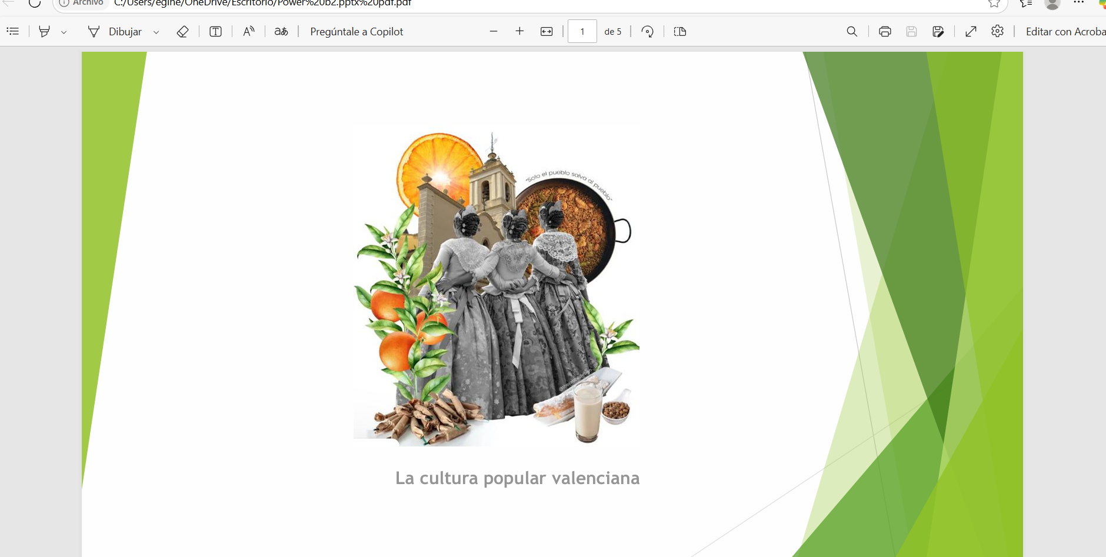Zoom in with the plus button
Viewport: 1106px width, 557px height.
pyautogui.click(x=519, y=32)
